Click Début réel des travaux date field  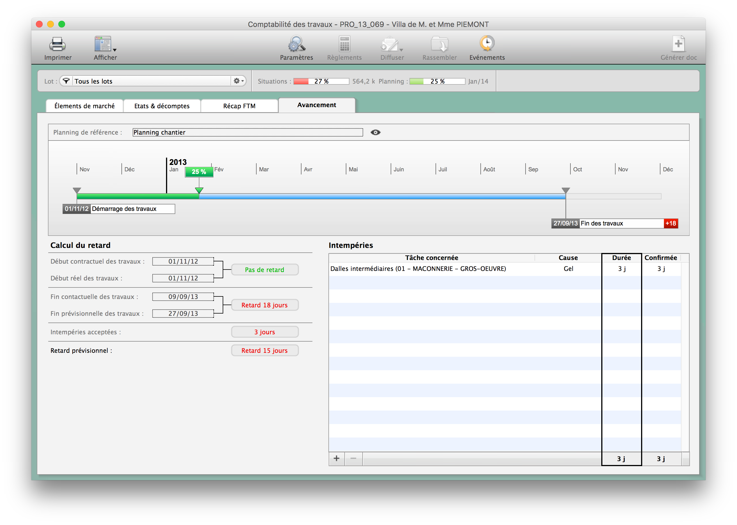pyautogui.click(x=183, y=278)
